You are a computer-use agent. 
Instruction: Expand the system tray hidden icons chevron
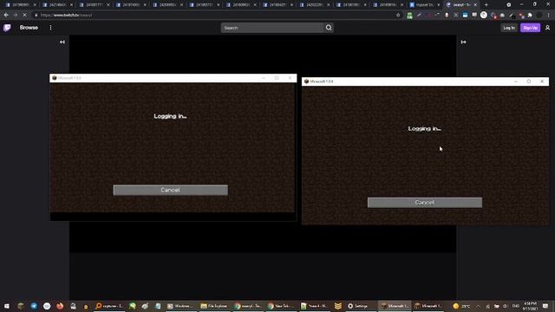click(478, 306)
